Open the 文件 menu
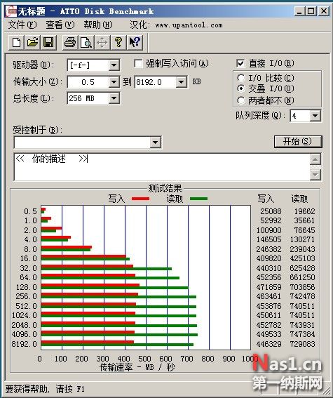The height and width of the screenshot is (398, 333). point(22,25)
